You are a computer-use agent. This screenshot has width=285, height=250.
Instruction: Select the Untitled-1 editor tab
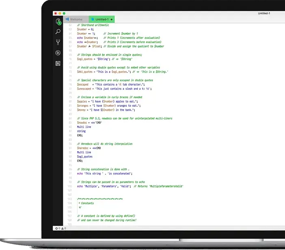pyautogui.click(x=102, y=19)
